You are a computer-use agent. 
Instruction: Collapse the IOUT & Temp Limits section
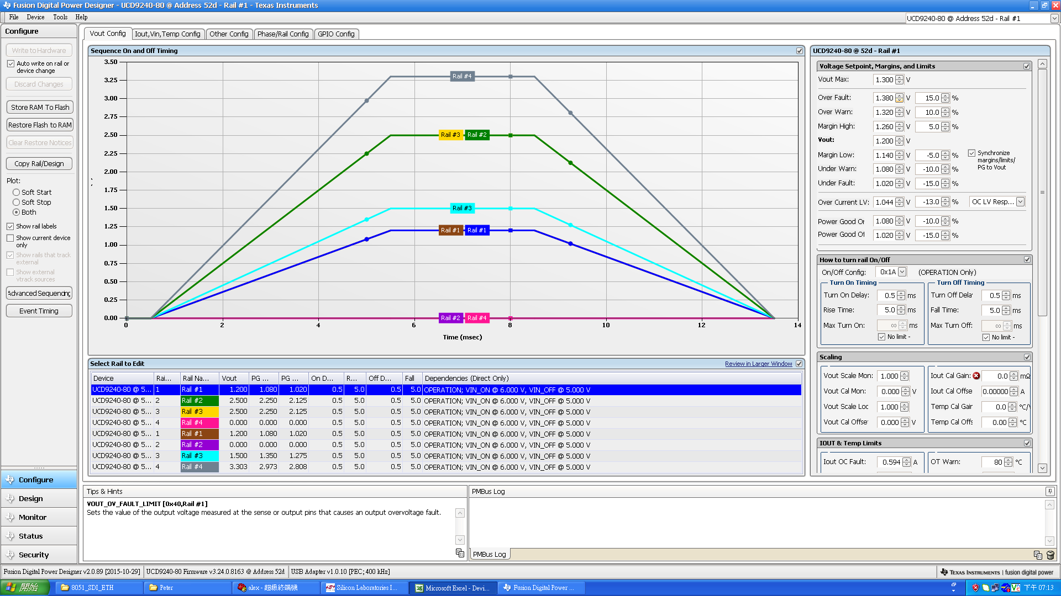1027,443
